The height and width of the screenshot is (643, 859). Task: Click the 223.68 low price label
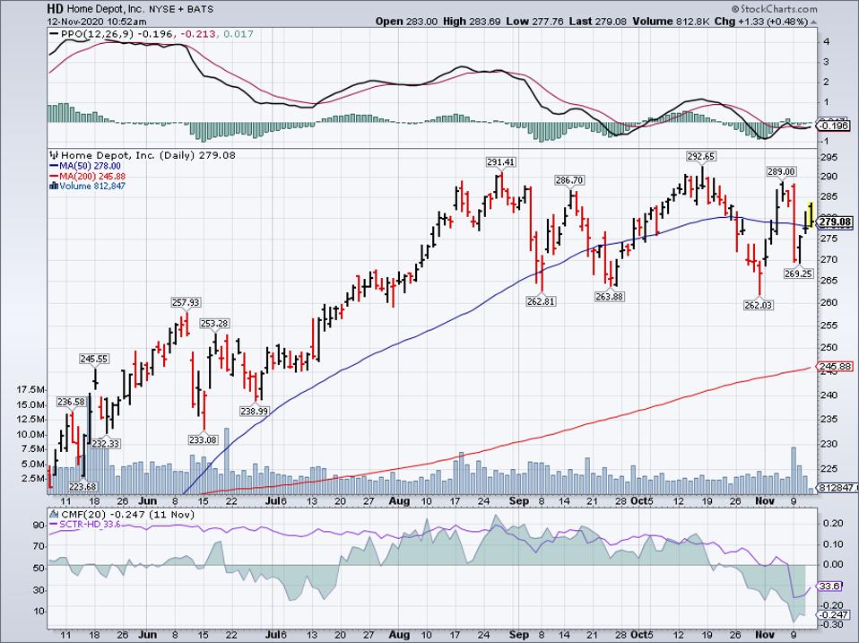coord(82,487)
